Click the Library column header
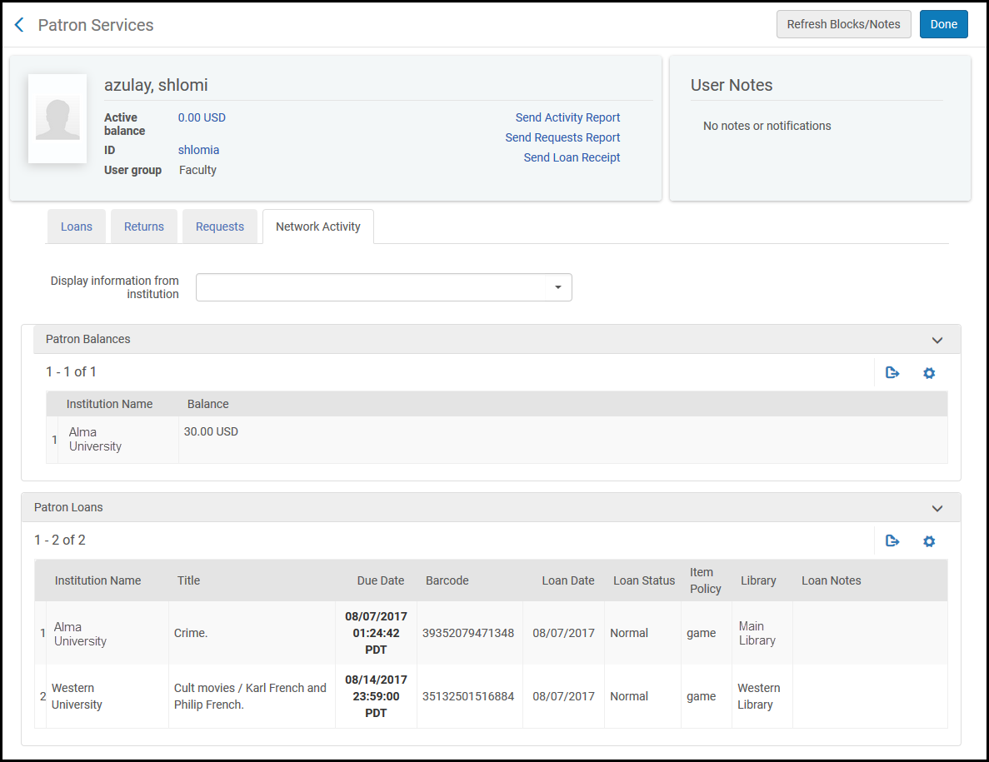 pyautogui.click(x=758, y=580)
